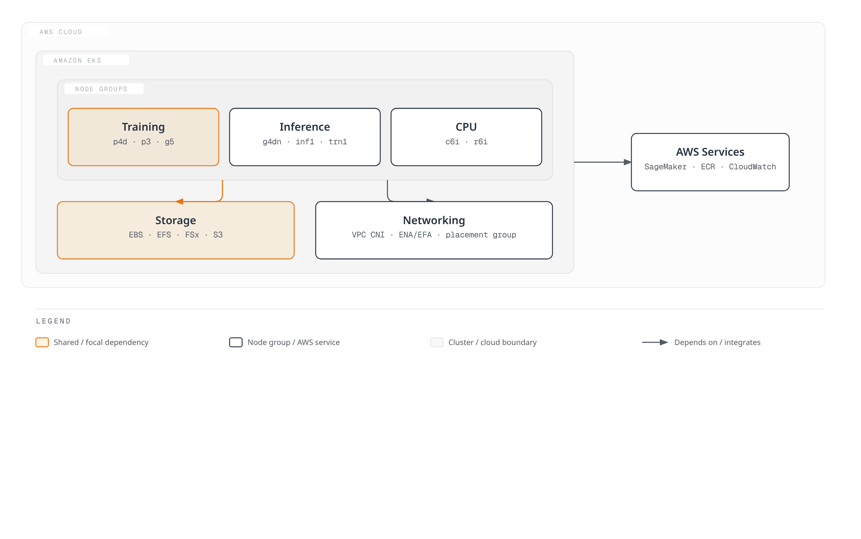
Task: Click the gray Cluster / cloud boundary swatch
Action: [437, 342]
